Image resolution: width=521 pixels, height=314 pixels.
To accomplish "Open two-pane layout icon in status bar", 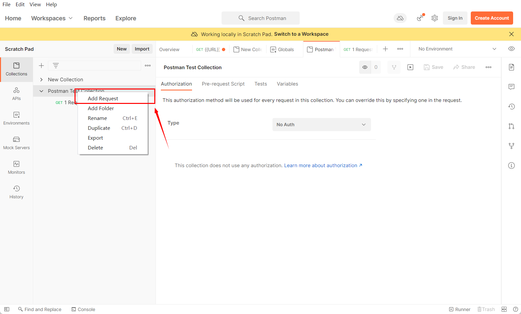I will (504, 309).
